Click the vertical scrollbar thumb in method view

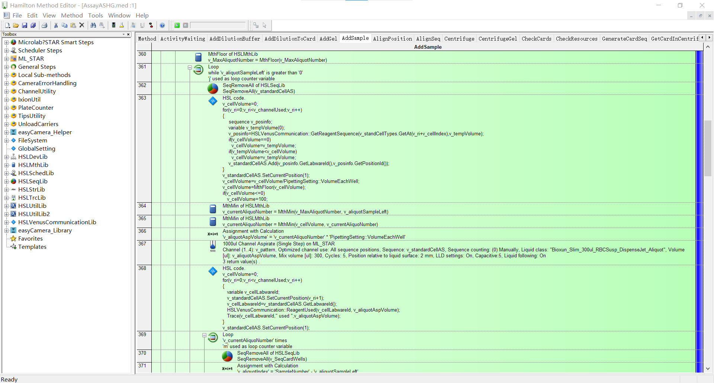[708, 148]
